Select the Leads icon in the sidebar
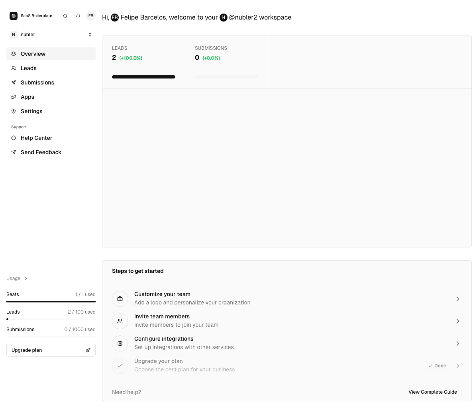 point(13,68)
